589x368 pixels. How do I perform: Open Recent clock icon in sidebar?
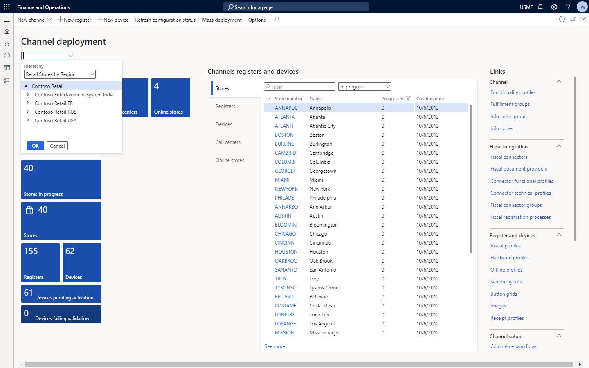click(x=7, y=56)
